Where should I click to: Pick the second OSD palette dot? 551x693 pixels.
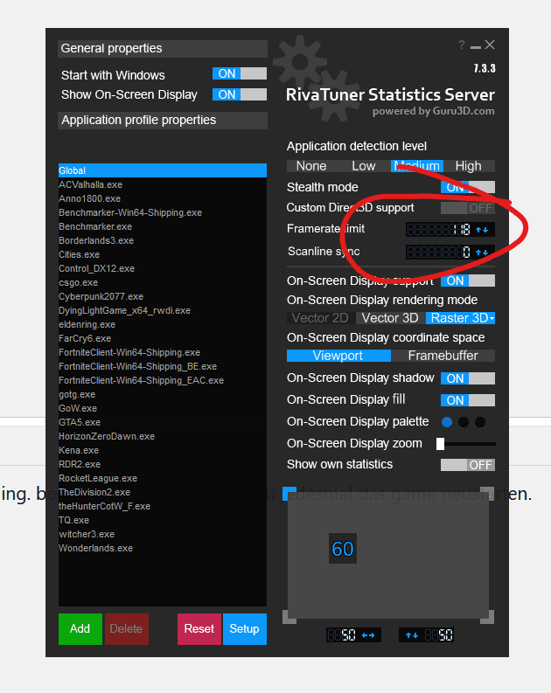click(464, 422)
